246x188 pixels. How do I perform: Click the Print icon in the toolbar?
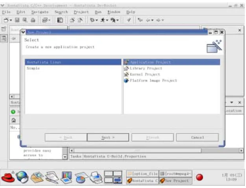(x=33, y=20)
